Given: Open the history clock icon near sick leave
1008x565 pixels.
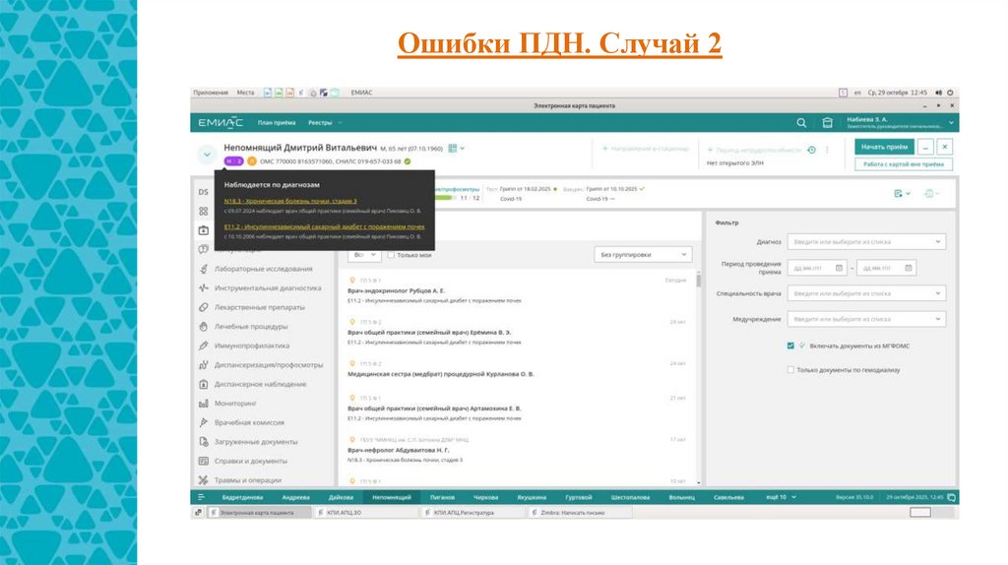Looking at the screenshot, I should [812, 150].
